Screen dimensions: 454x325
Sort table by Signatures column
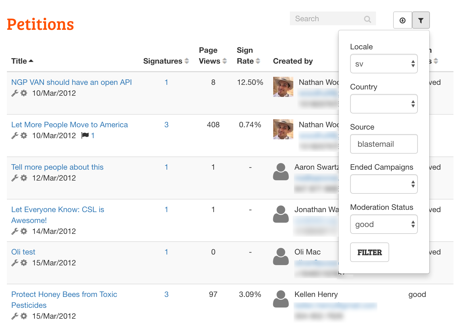pyautogui.click(x=166, y=61)
